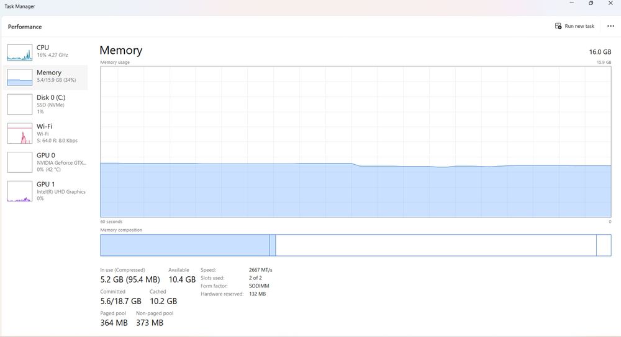Click the Run new task icon

pyautogui.click(x=558, y=26)
